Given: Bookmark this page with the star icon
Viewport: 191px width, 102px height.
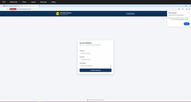Looking at the screenshot, I should 179,9.
